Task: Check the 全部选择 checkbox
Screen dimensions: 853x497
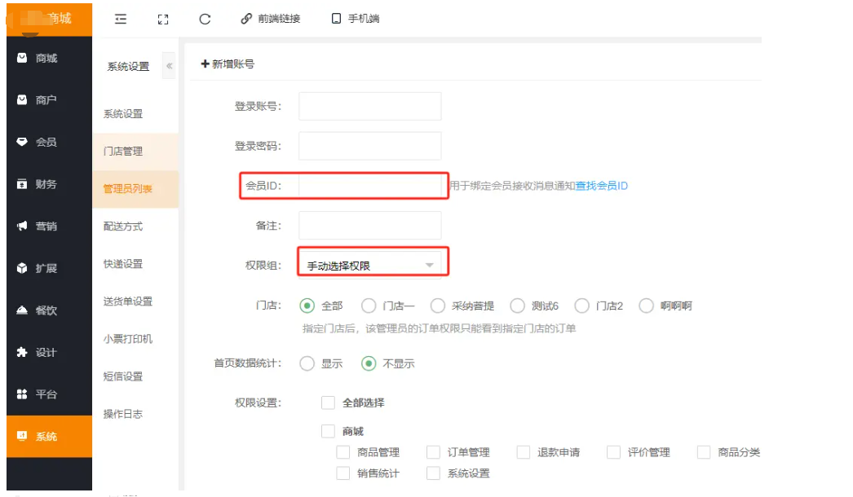Action: pos(329,402)
